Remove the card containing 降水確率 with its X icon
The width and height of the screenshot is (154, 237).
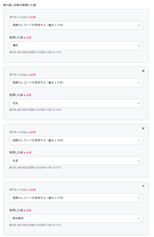[143, 186]
